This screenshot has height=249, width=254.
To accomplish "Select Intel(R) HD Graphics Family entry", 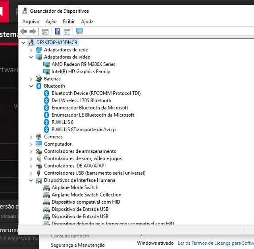I will click(x=81, y=71).
